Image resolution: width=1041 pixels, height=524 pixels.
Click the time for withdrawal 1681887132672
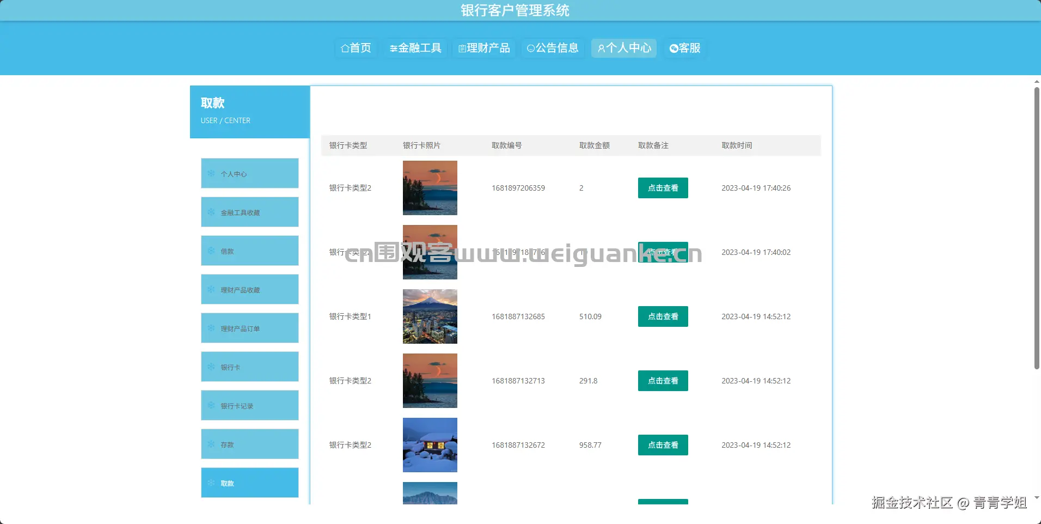(756, 445)
